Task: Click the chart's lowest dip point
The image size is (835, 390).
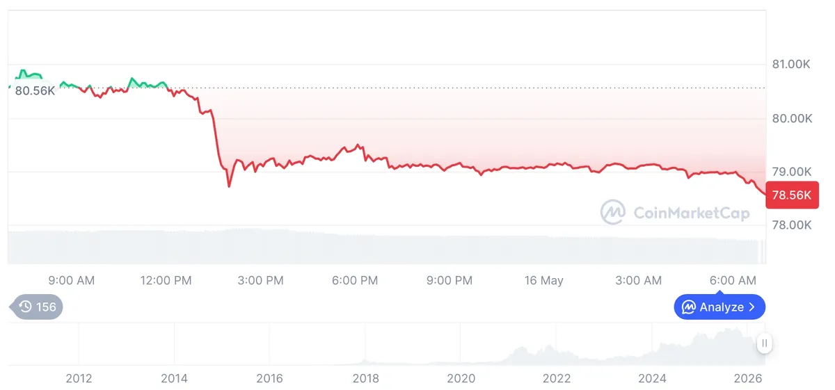Action: [x=229, y=186]
